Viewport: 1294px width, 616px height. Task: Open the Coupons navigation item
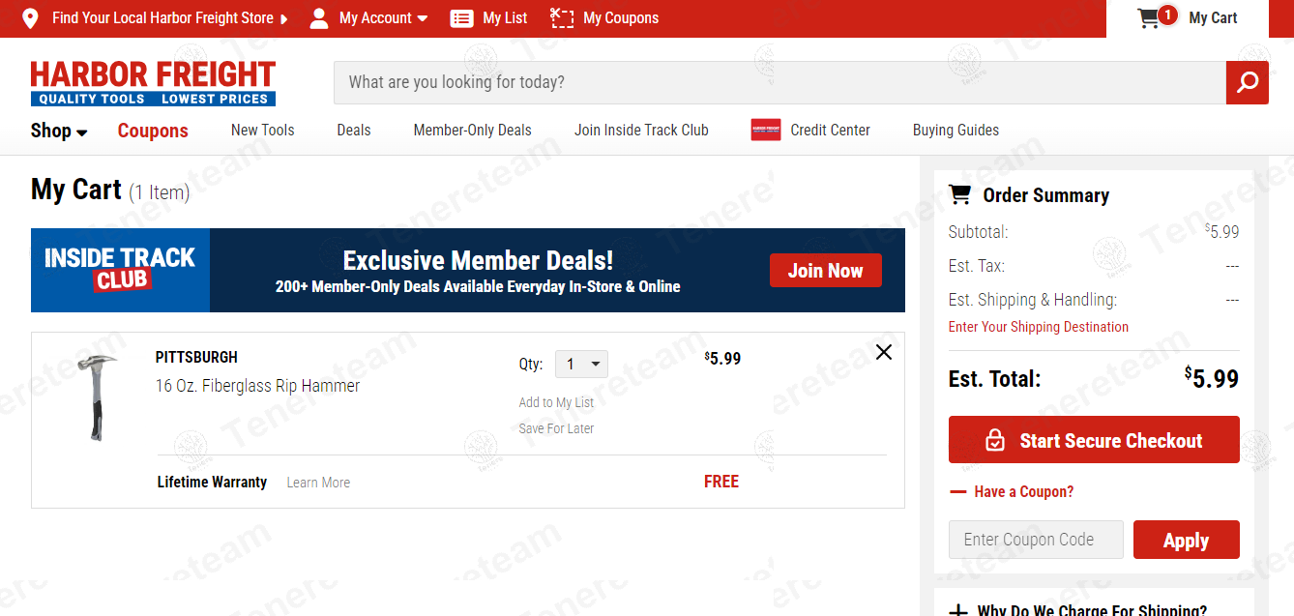153,131
